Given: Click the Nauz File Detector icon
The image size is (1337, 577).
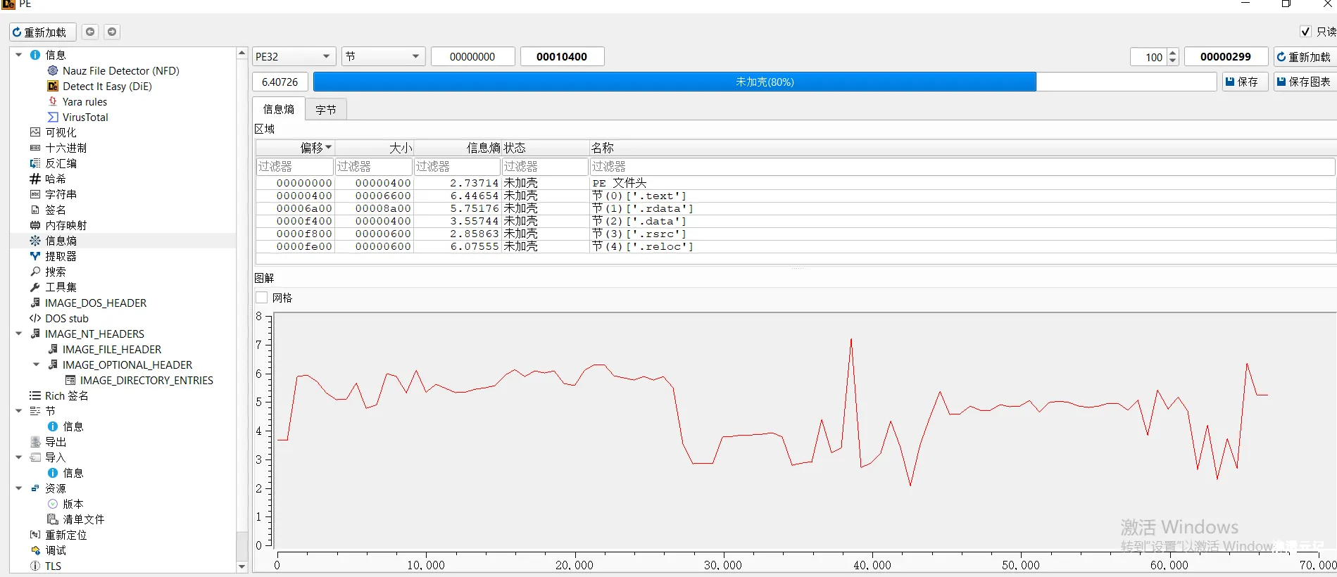Looking at the screenshot, I should pyautogui.click(x=53, y=70).
